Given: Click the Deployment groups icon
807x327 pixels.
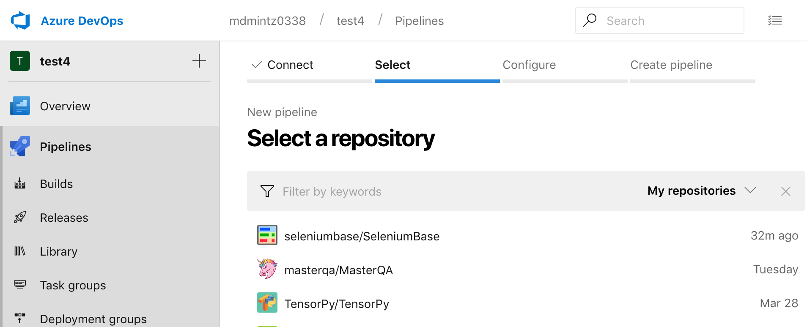Looking at the screenshot, I should pyautogui.click(x=20, y=318).
